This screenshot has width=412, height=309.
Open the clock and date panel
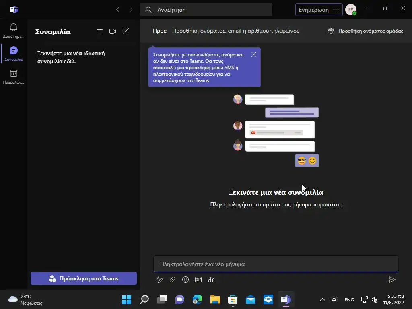(x=393, y=299)
